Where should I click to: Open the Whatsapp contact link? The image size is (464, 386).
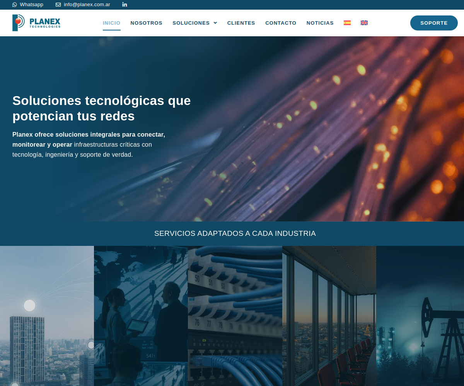pos(28,5)
